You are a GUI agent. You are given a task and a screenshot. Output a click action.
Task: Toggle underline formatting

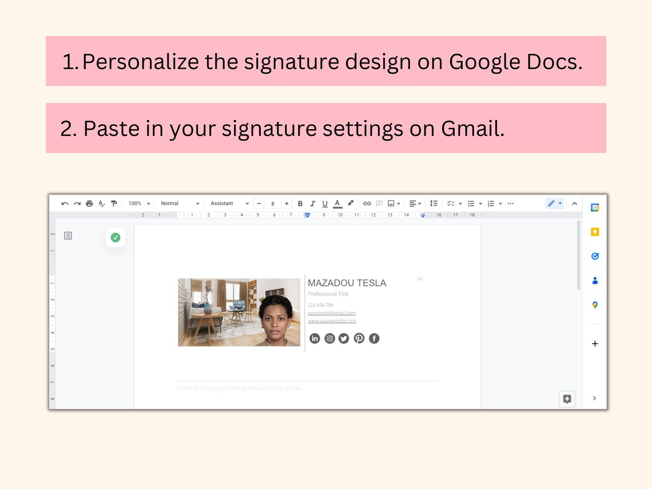coord(325,203)
